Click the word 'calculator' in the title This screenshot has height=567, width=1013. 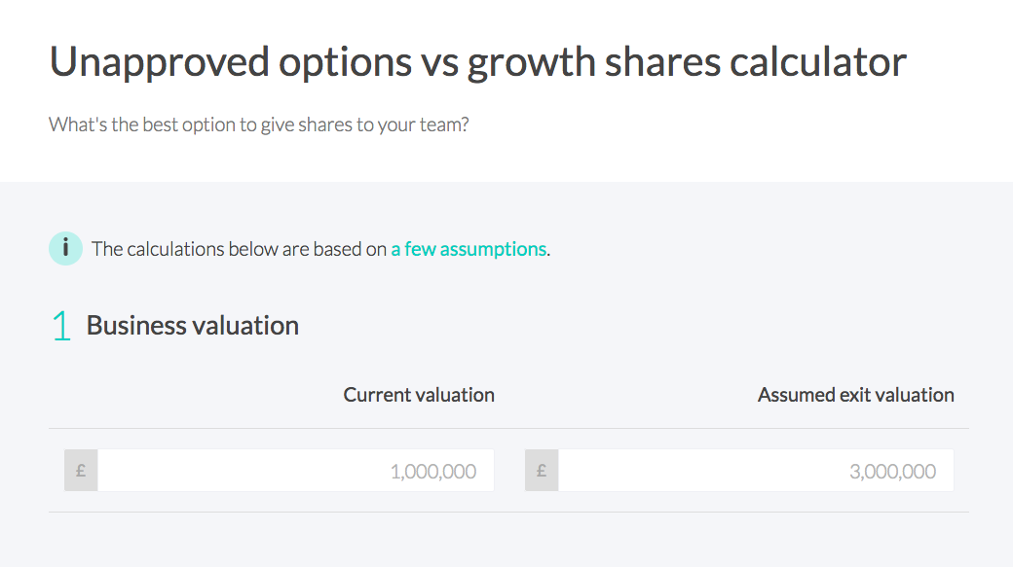click(x=818, y=62)
